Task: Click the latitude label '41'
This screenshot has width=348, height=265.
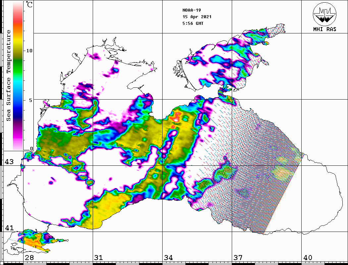Action: (9, 228)
